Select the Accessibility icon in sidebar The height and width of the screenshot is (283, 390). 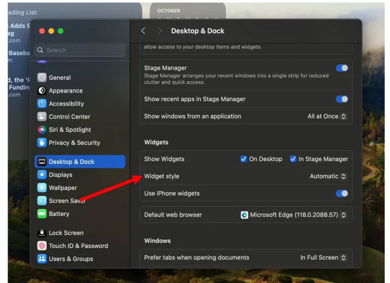tap(42, 104)
